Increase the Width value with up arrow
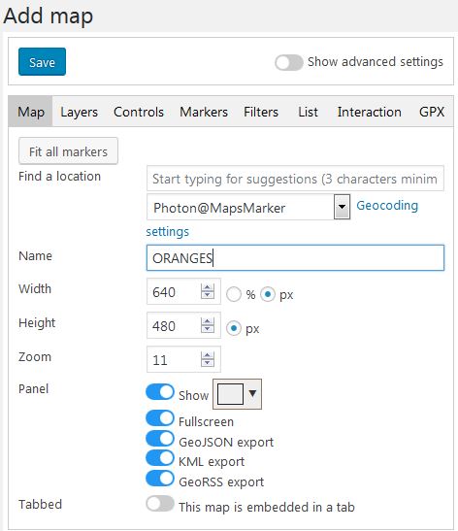 point(207,288)
